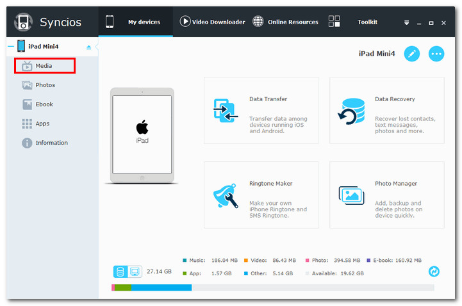Image resolution: width=462 pixels, height=306 pixels.
Task: Click the Syncios logo icon
Action: [x=23, y=22]
